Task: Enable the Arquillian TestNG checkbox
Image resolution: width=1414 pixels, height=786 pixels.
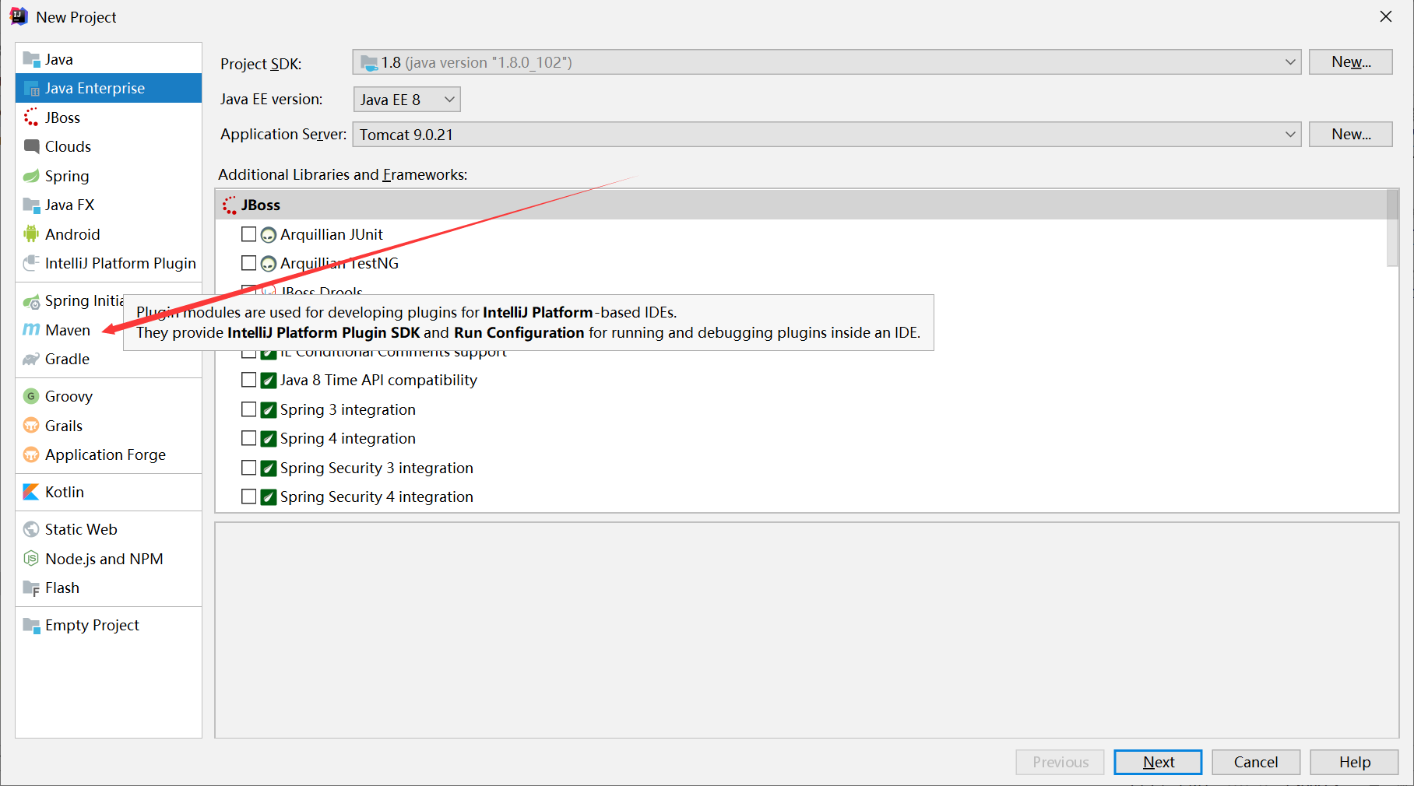Action: click(x=249, y=263)
